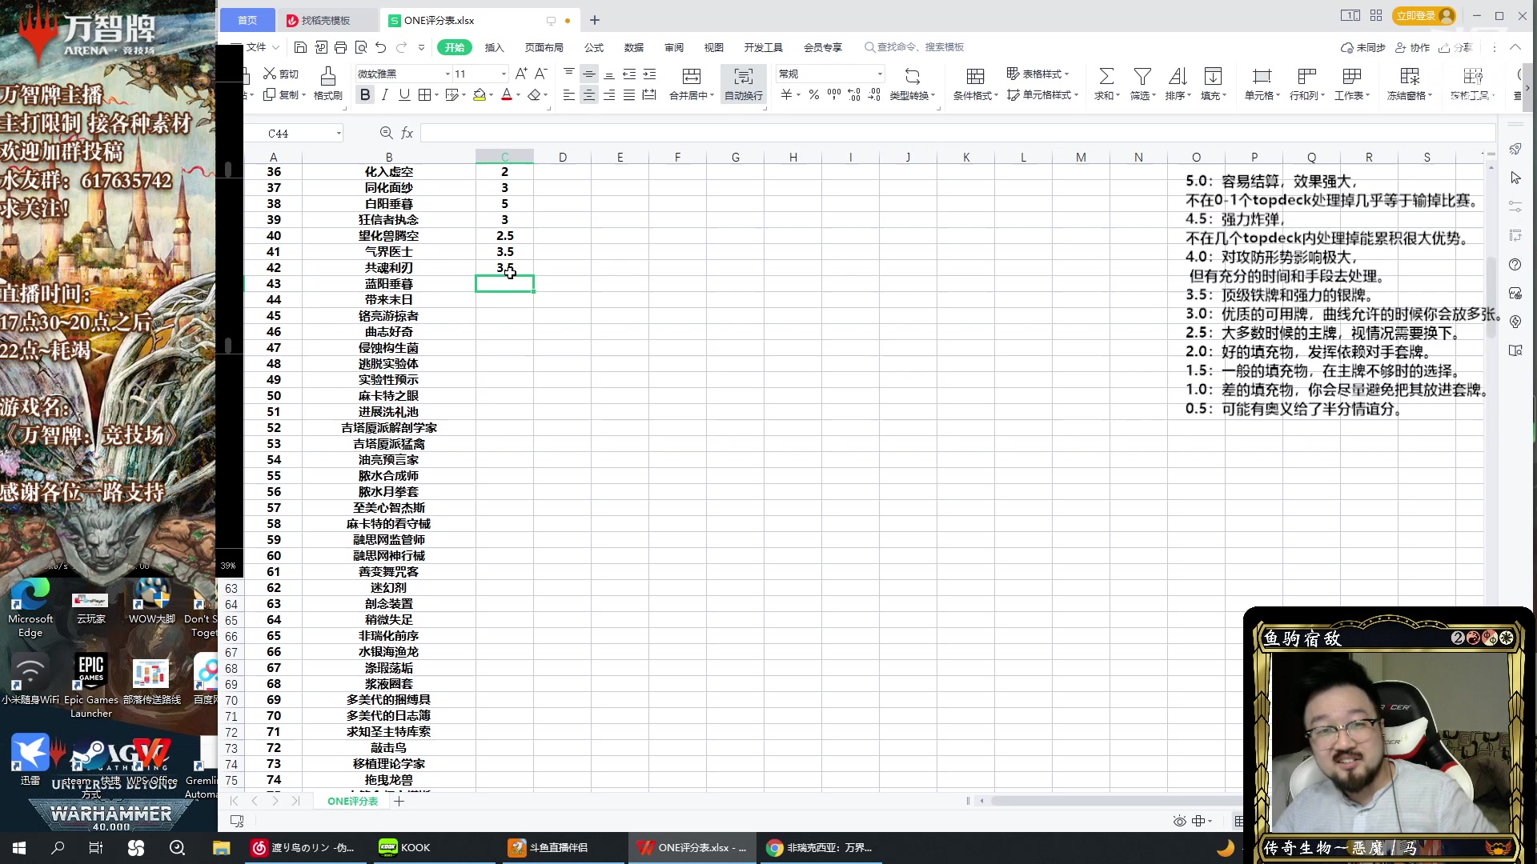Click increase indent icon

coord(649,74)
